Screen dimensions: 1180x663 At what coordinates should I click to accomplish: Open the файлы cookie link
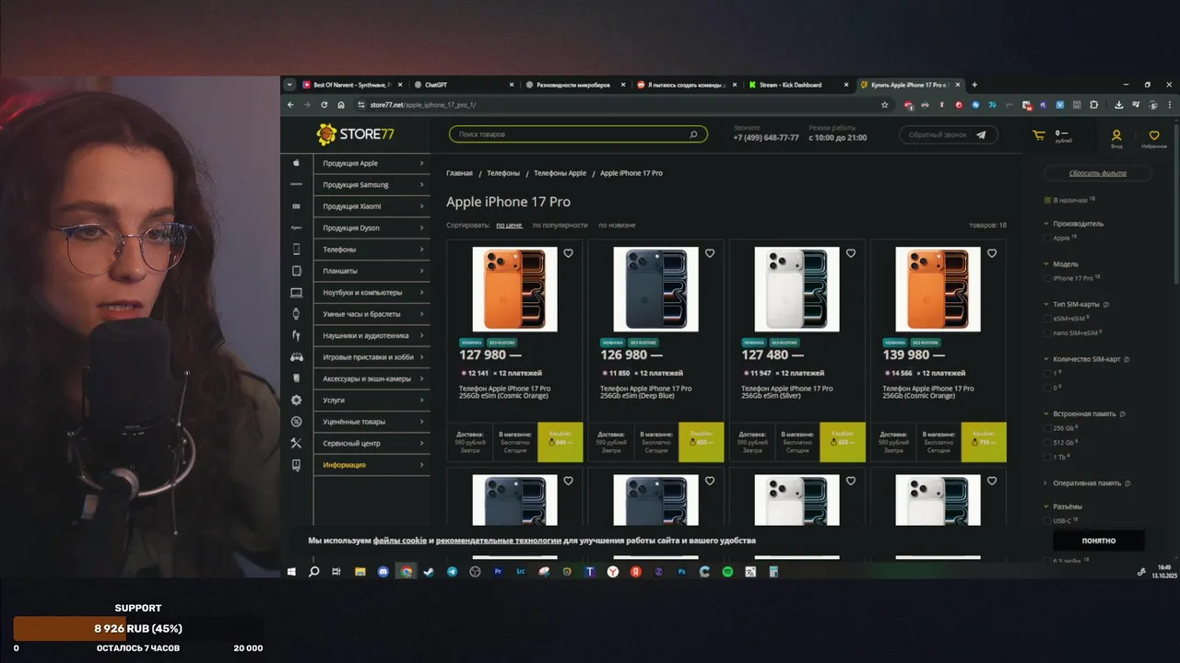coord(399,541)
